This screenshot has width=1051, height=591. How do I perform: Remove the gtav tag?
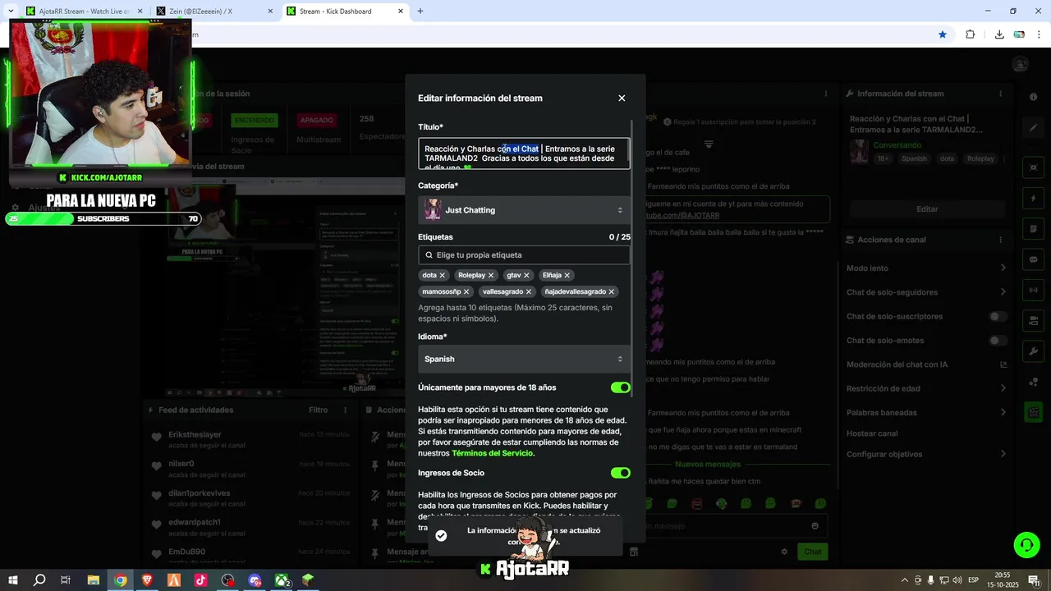(526, 275)
